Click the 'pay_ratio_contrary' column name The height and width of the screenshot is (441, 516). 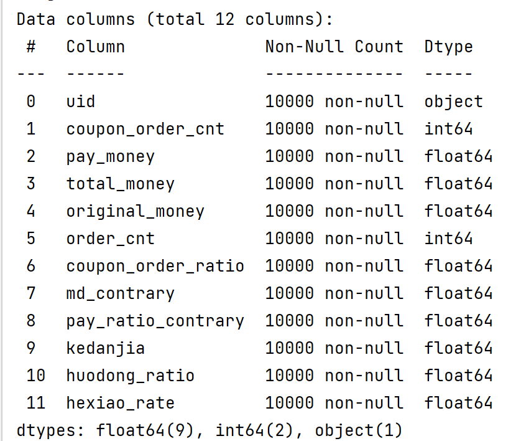click(x=155, y=321)
